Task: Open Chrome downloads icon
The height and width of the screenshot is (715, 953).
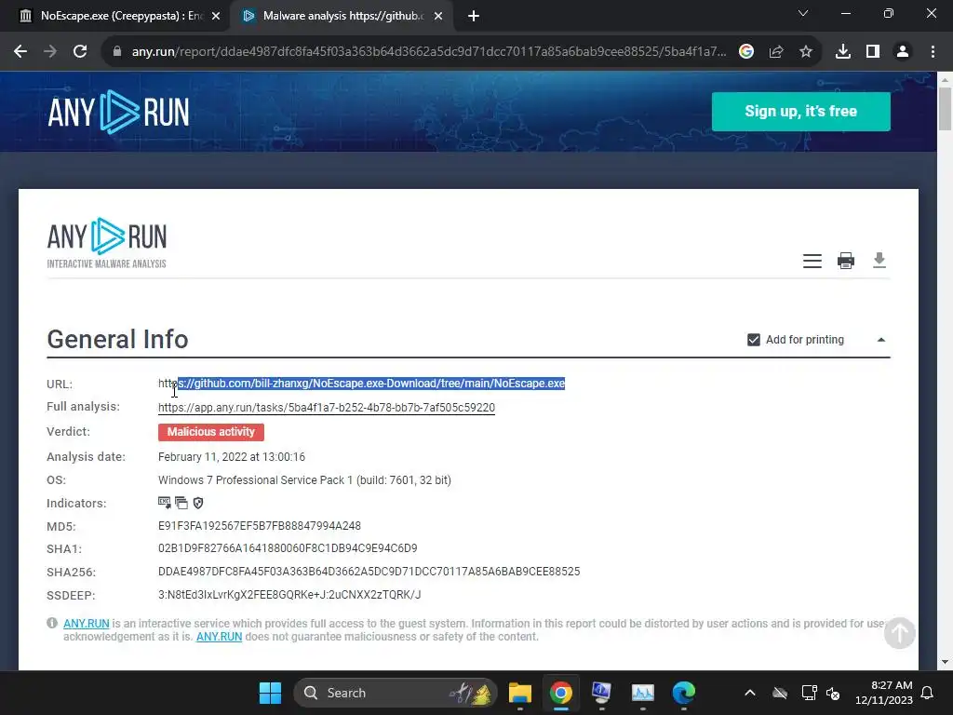Action: pos(843,52)
